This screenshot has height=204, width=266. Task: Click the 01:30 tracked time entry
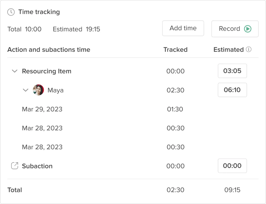tap(175, 109)
